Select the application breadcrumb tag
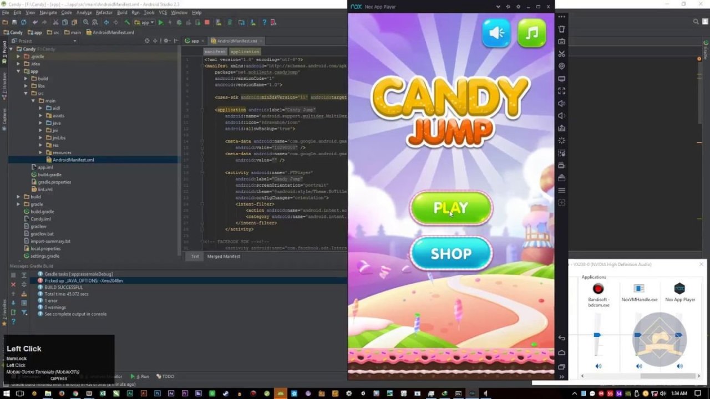The image size is (710, 399). coord(244,52)
